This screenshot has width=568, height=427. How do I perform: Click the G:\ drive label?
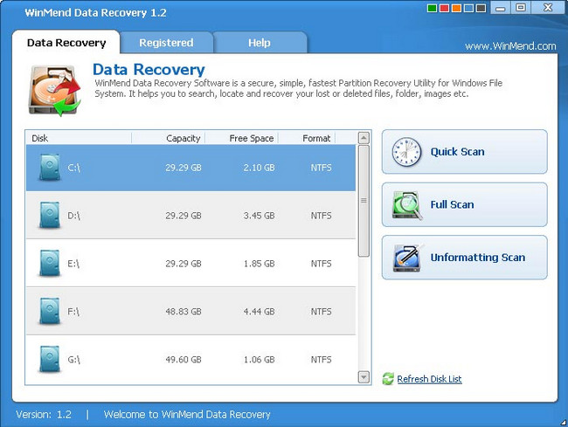coord(73,360)
